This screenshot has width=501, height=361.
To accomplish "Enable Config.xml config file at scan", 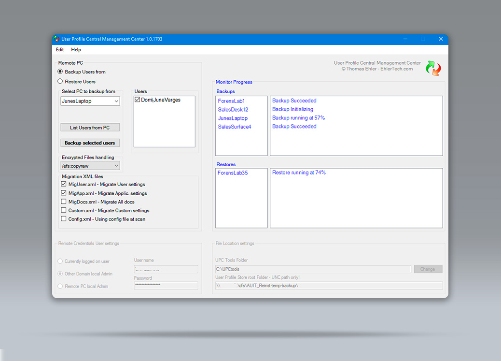I will [64, 219].
